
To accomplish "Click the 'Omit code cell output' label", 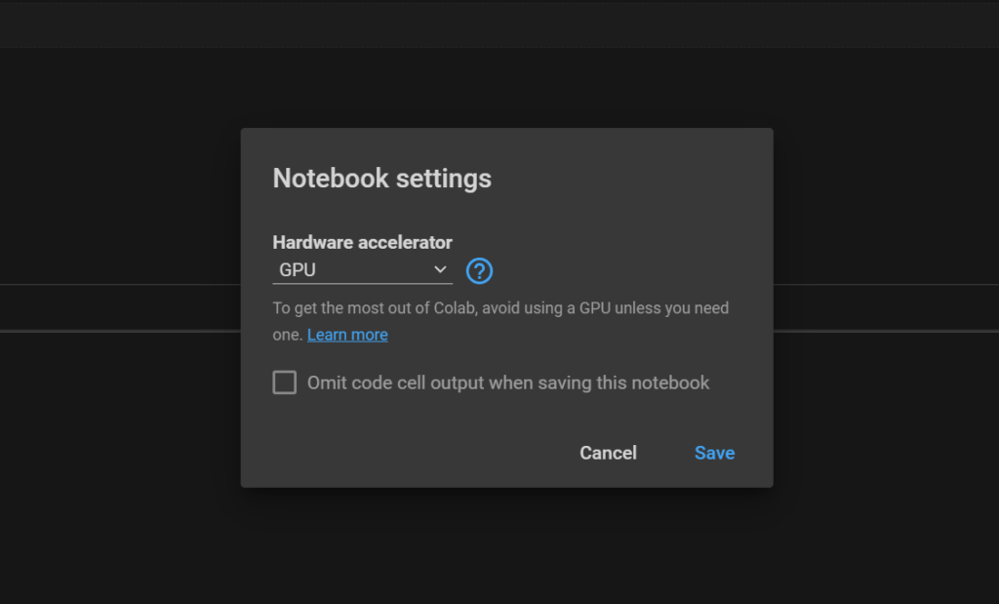I will 508,383.
